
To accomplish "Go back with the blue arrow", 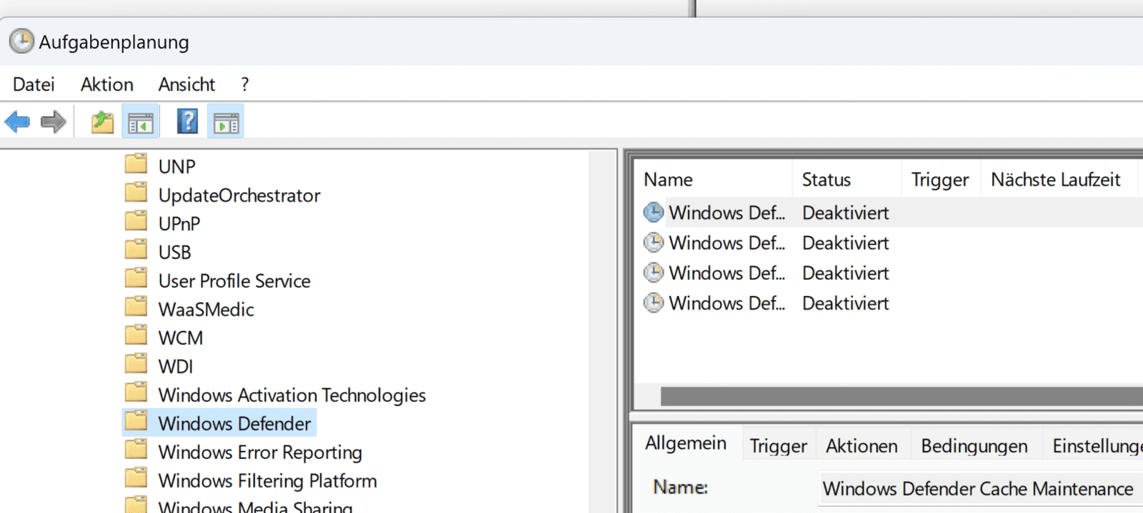I will point(17,122).
